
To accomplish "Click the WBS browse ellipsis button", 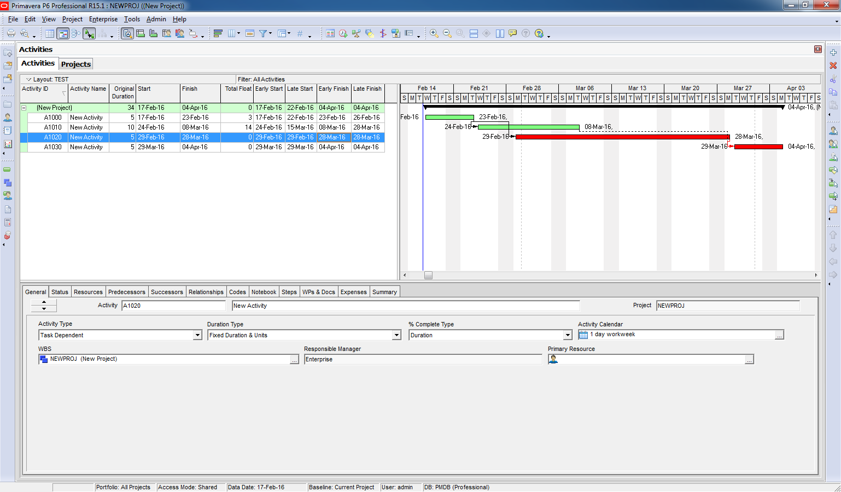I will 294,359.
